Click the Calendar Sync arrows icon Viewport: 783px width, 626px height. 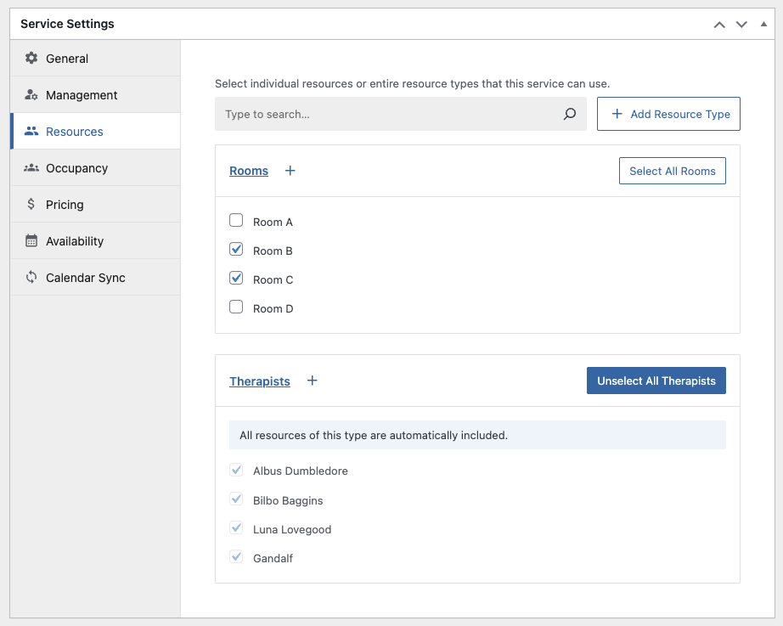31,278
